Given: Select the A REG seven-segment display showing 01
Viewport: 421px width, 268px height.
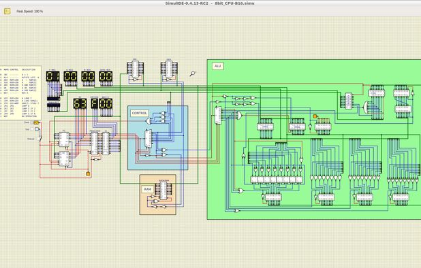Looking at the screenshot, I should click(x=53, y=76).
